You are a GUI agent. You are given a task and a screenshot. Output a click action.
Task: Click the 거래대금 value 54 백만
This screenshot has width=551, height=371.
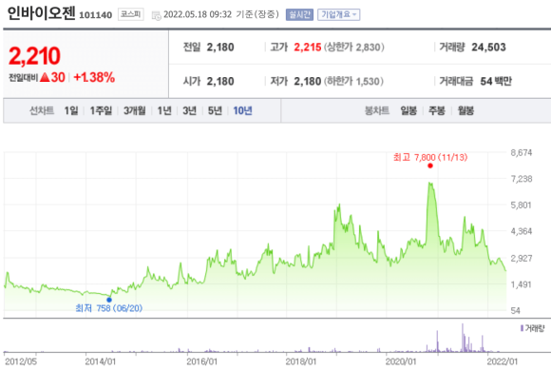coord(496,81)
